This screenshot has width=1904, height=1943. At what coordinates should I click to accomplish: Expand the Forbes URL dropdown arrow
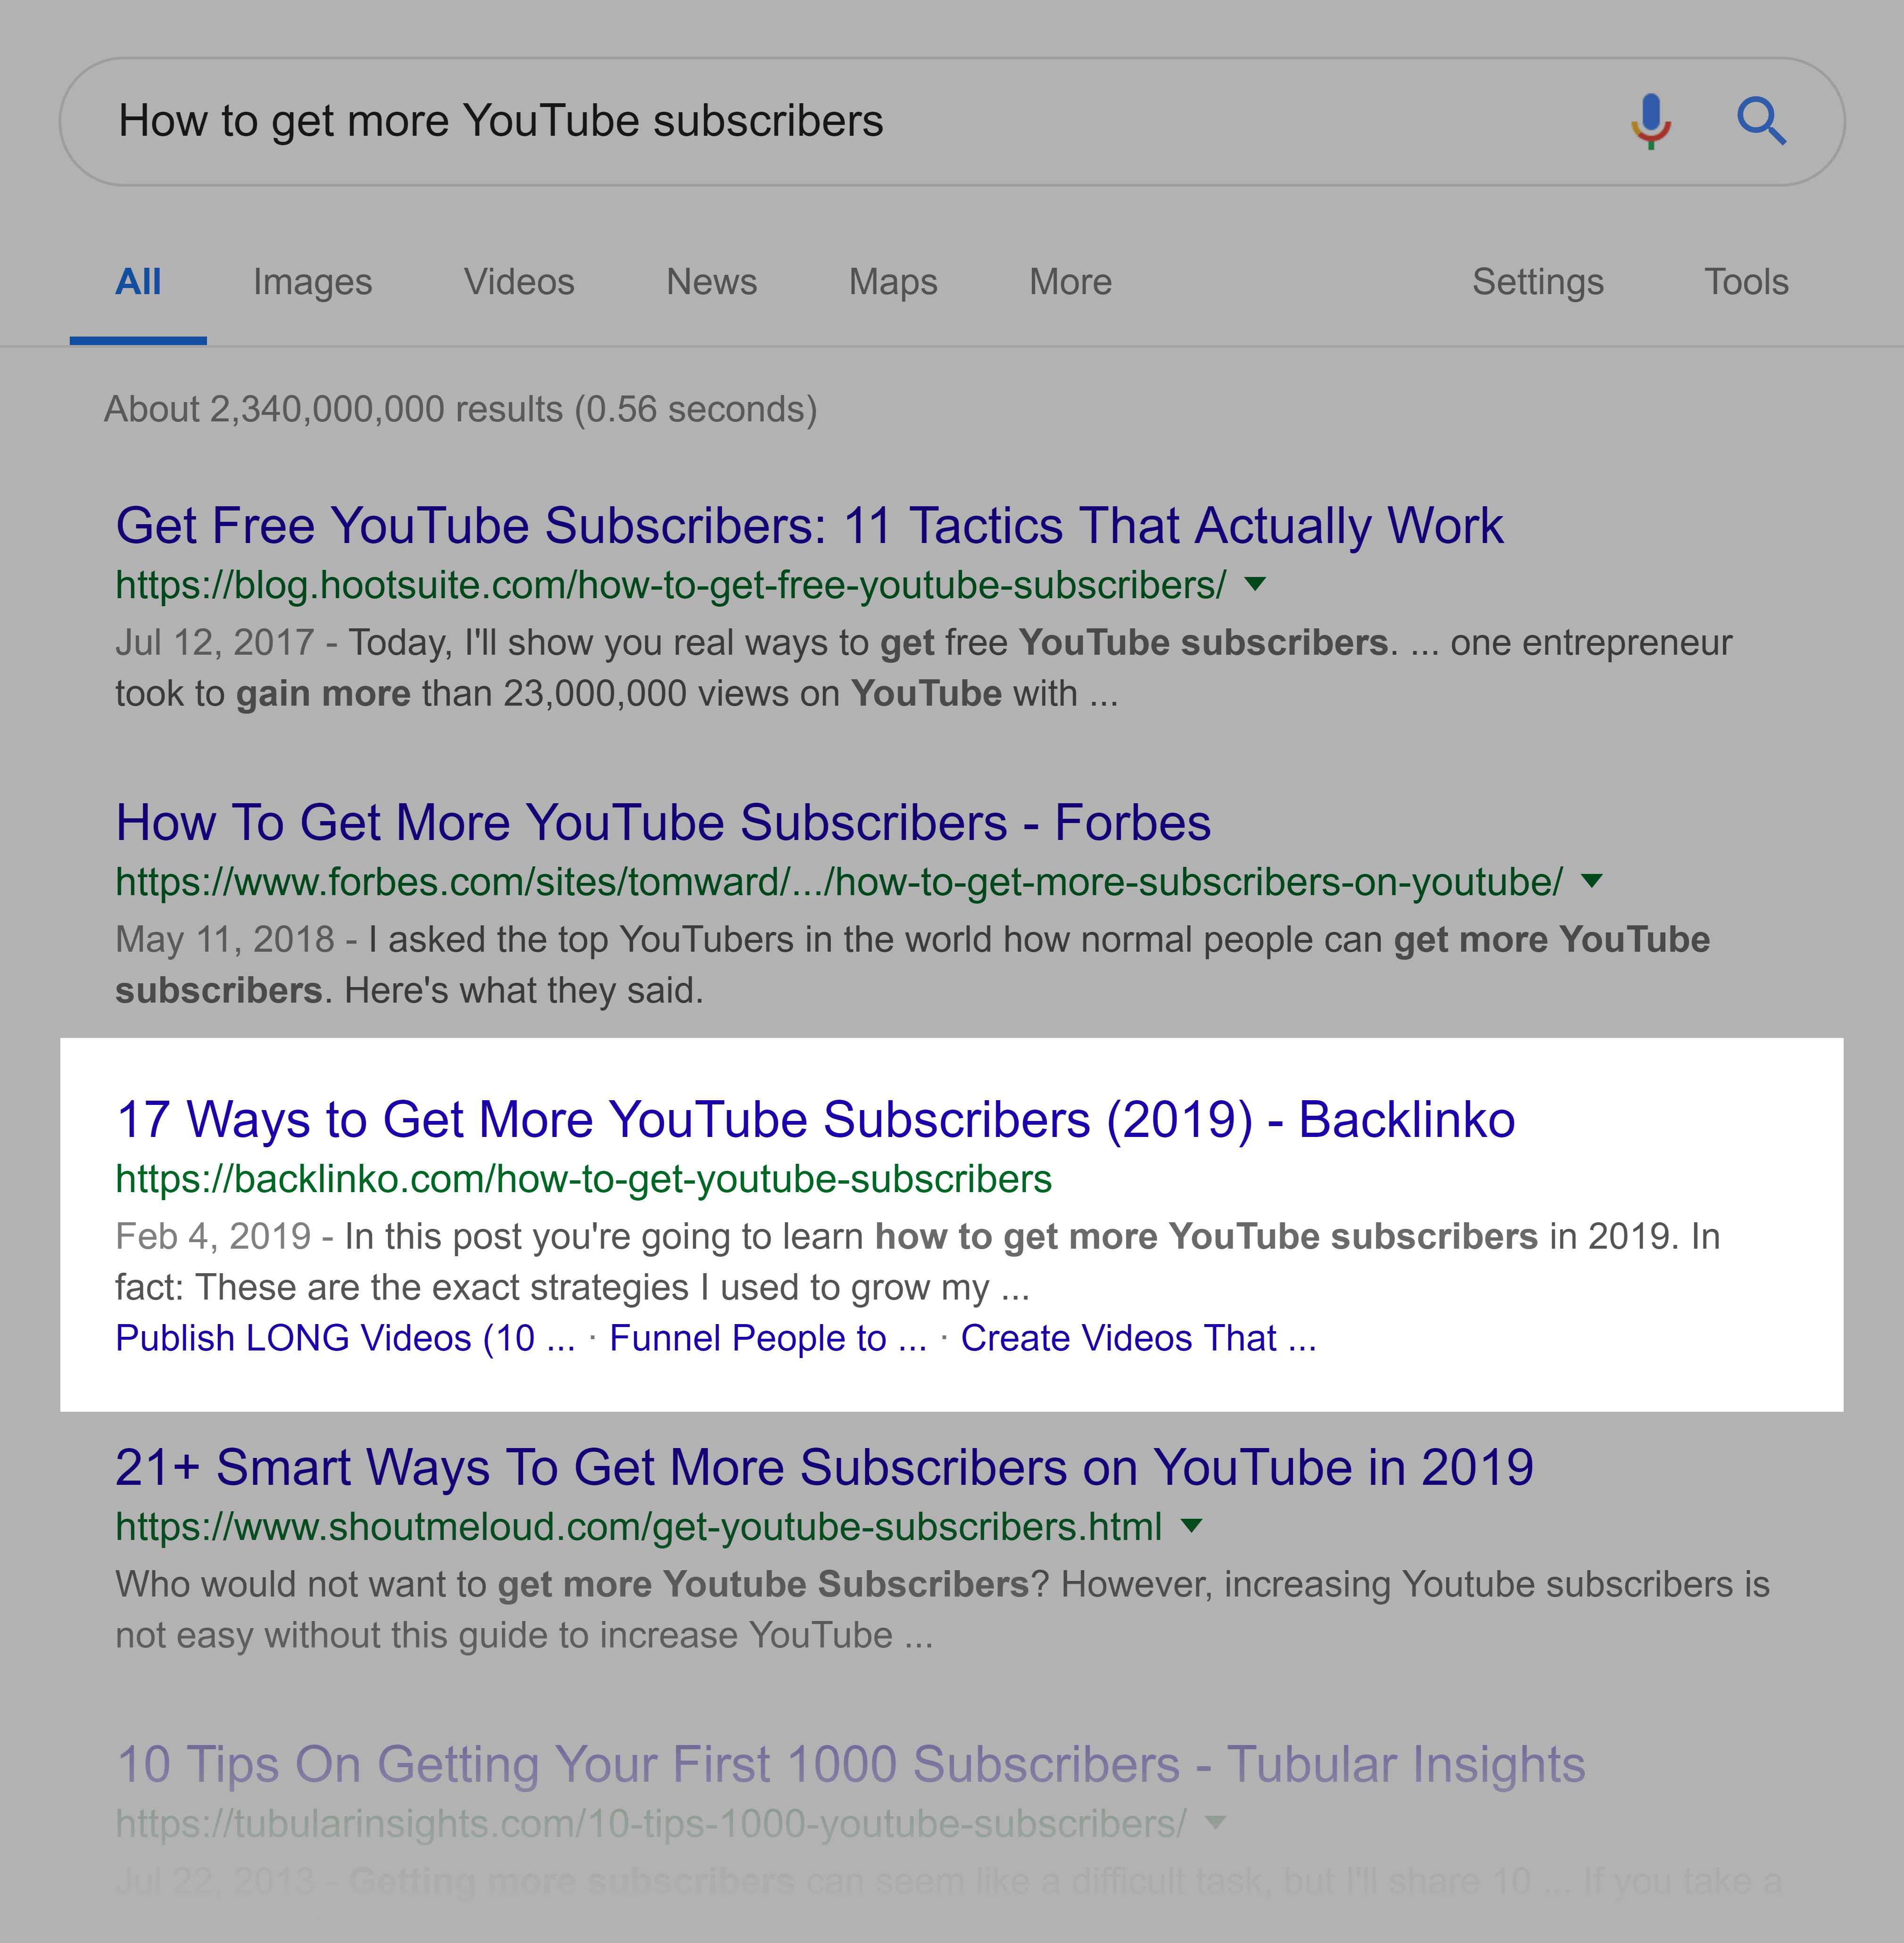pyautogui.click(x=1592, y=881)
